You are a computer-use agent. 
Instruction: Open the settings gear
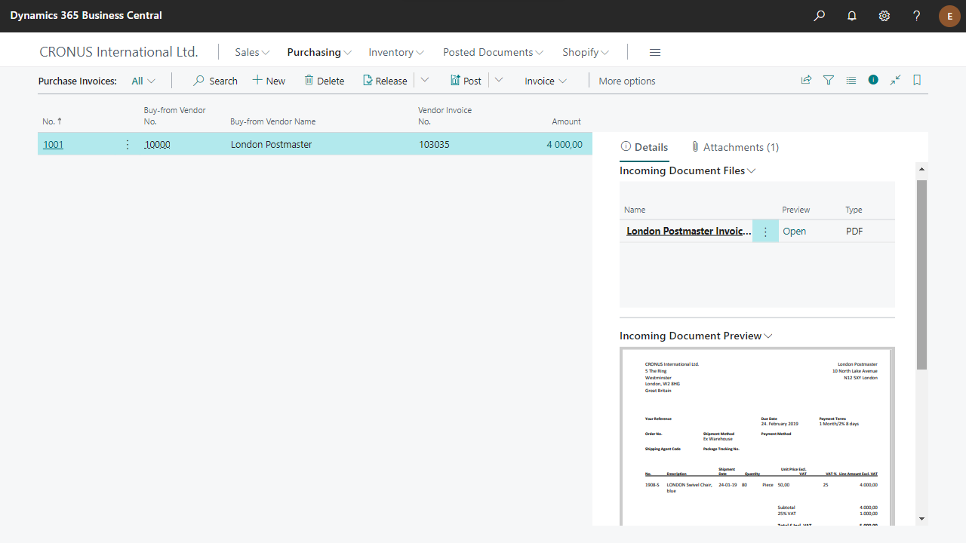[x=884, y=16]
